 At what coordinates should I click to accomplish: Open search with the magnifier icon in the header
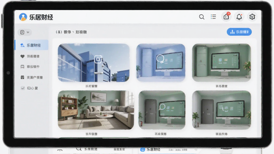click(202, 17)
